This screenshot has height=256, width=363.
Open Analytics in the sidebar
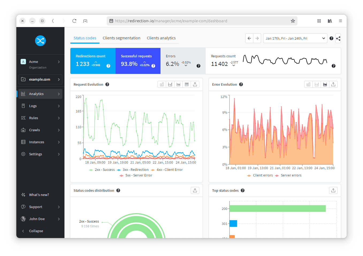40,94
